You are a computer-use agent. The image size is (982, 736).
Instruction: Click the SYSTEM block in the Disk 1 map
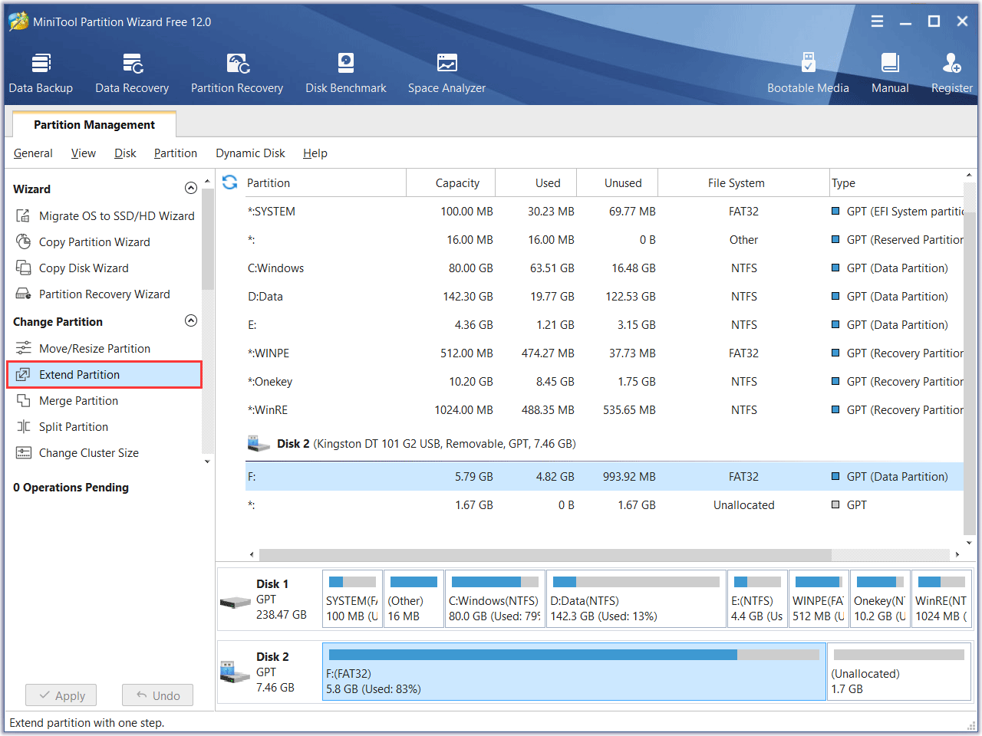pyautogui.click(x=352, y=599)
